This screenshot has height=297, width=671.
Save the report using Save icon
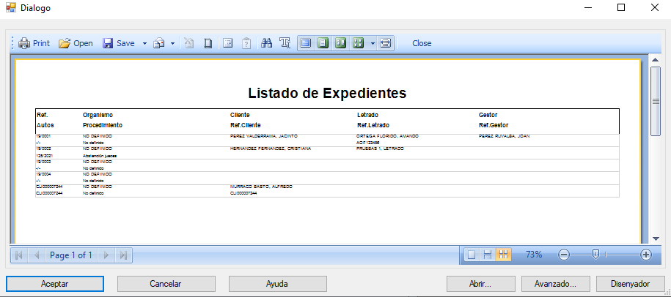point(118,43)
